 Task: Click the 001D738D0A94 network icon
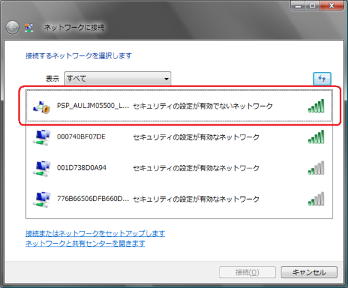coord(41,168)
